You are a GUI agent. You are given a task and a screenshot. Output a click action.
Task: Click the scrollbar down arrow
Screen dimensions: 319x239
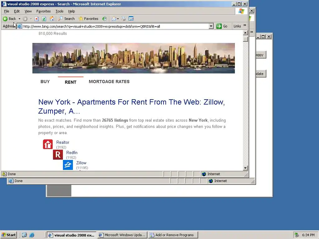point(245,168)
